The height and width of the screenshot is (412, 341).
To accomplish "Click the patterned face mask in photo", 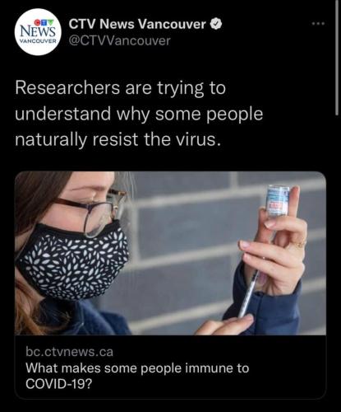I will tap(72, 261).
